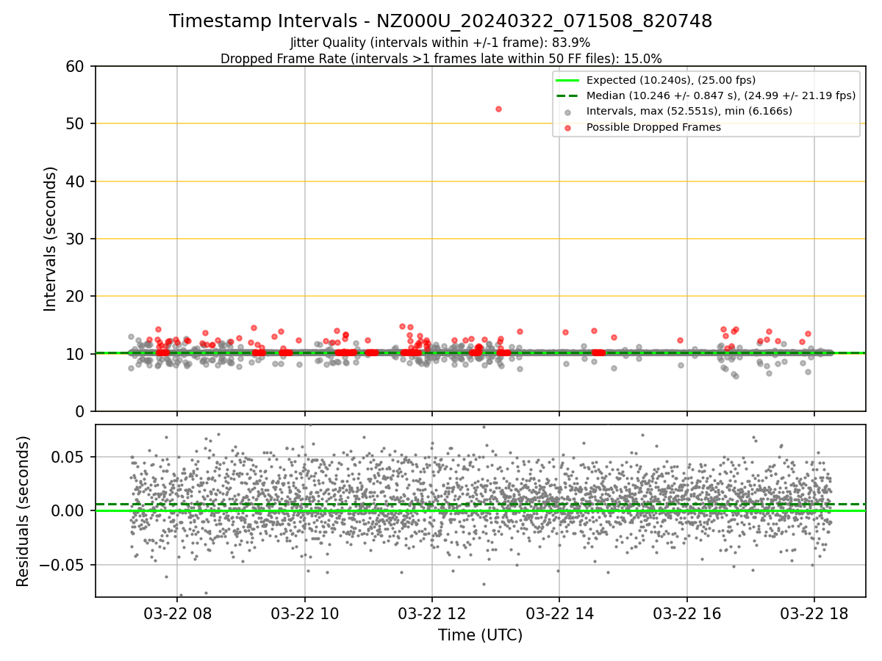The height and width of the screenshot is (661, 882).
Task: Click the 'Time (UTC)' x-axis label
Action: tap(480, 635)
